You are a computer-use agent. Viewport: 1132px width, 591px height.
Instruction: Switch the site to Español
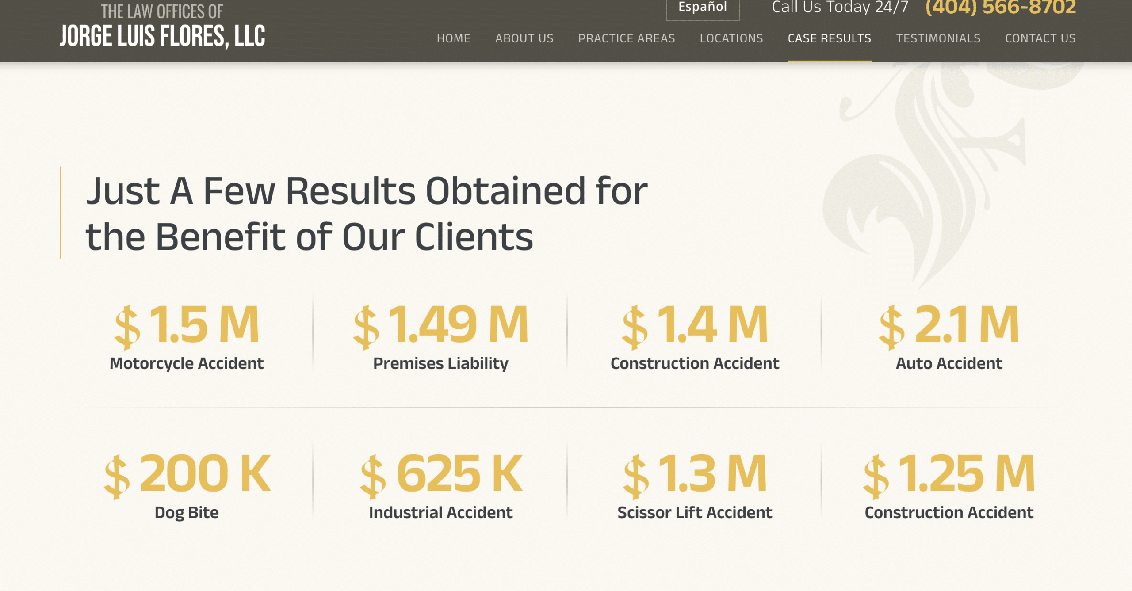point(702,8)
